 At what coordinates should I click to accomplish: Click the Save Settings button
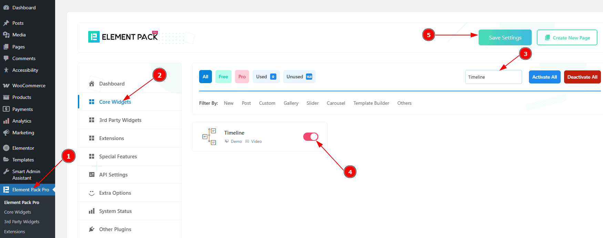click(x=505, y=37)
